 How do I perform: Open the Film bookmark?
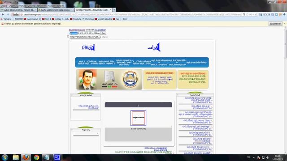point(124,19)
